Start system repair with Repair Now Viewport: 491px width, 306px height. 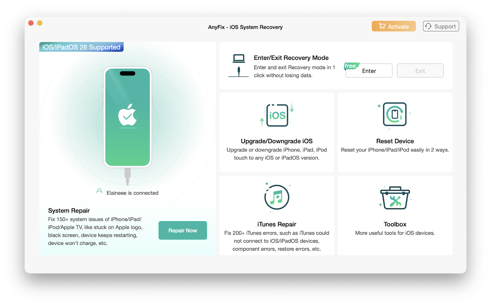pos(183,230)
